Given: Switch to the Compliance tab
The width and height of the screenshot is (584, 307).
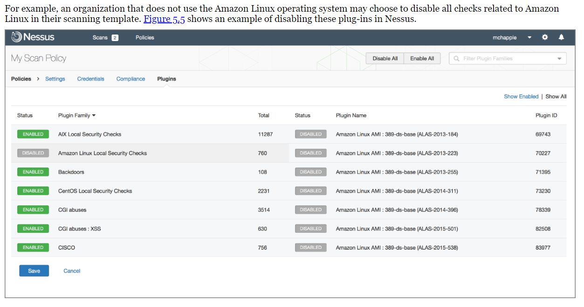Looking at the screenshot, I should click(131, 79).
